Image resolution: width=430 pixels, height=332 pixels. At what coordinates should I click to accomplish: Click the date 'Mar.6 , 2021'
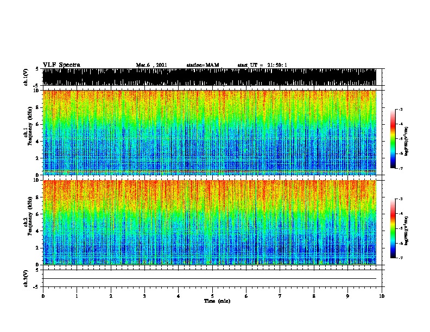[151, 65]
